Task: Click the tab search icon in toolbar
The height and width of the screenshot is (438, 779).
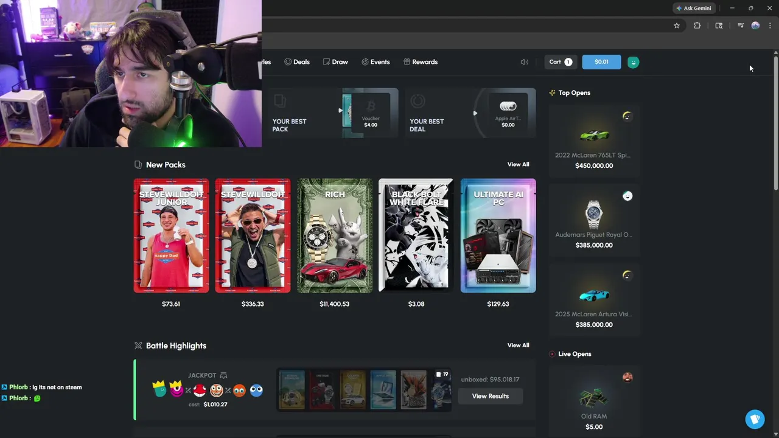Action: click(x=719, y=26)
